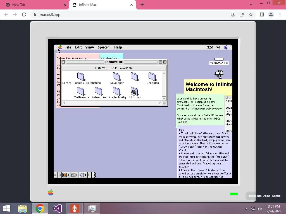286x214 pixels.
Task: Close the Infinite Mac browser tab
Action: pyautogui.click(x=132, y=5)
